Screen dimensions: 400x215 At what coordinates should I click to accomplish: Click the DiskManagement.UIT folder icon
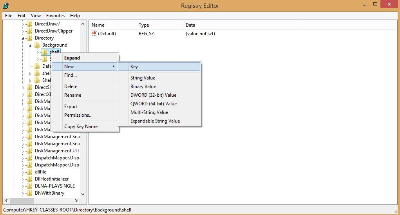point(30,151)
